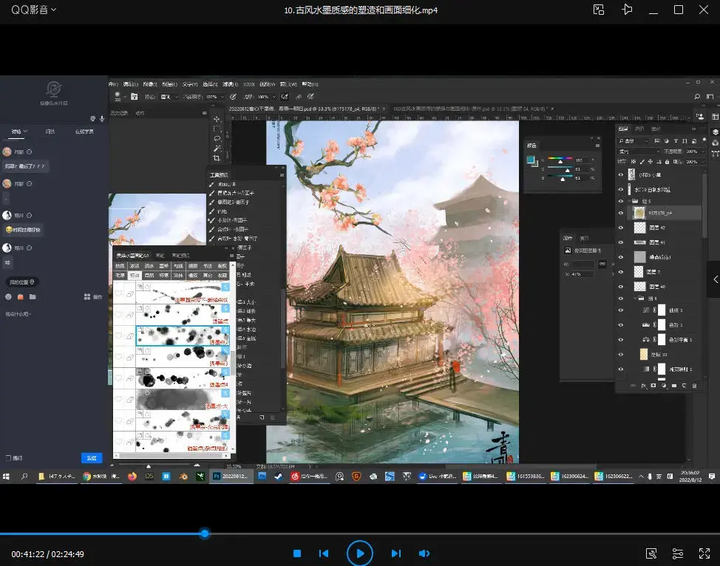720x566 pixels.
Task: Select the Lasso tool in Photoshop toolbar
Action: 217,138
